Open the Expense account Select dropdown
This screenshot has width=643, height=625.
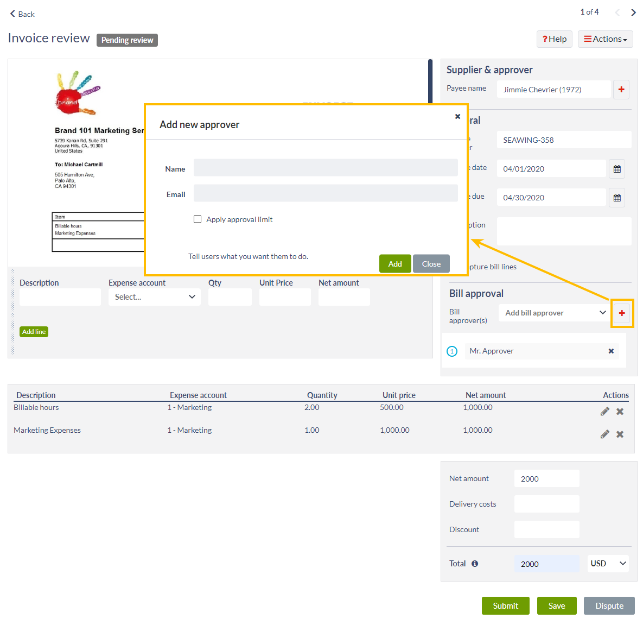tap(154, 297)
